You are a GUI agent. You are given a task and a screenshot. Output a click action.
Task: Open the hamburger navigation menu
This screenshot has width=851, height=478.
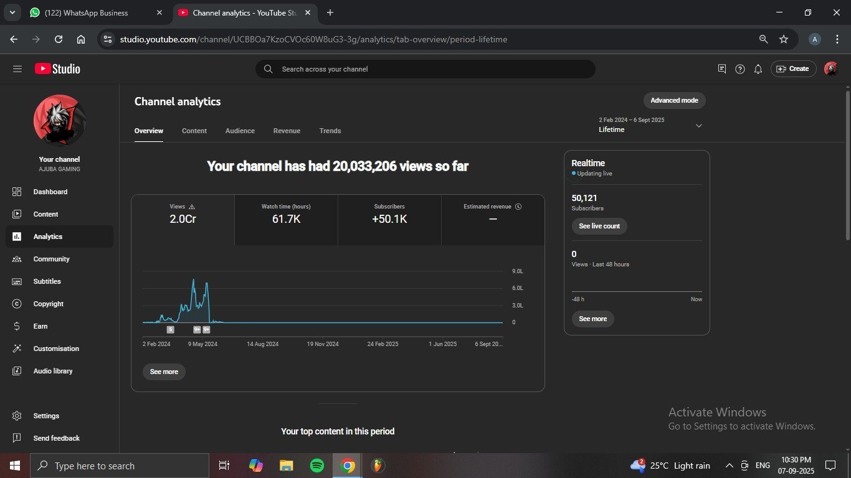tap(17, 69)
